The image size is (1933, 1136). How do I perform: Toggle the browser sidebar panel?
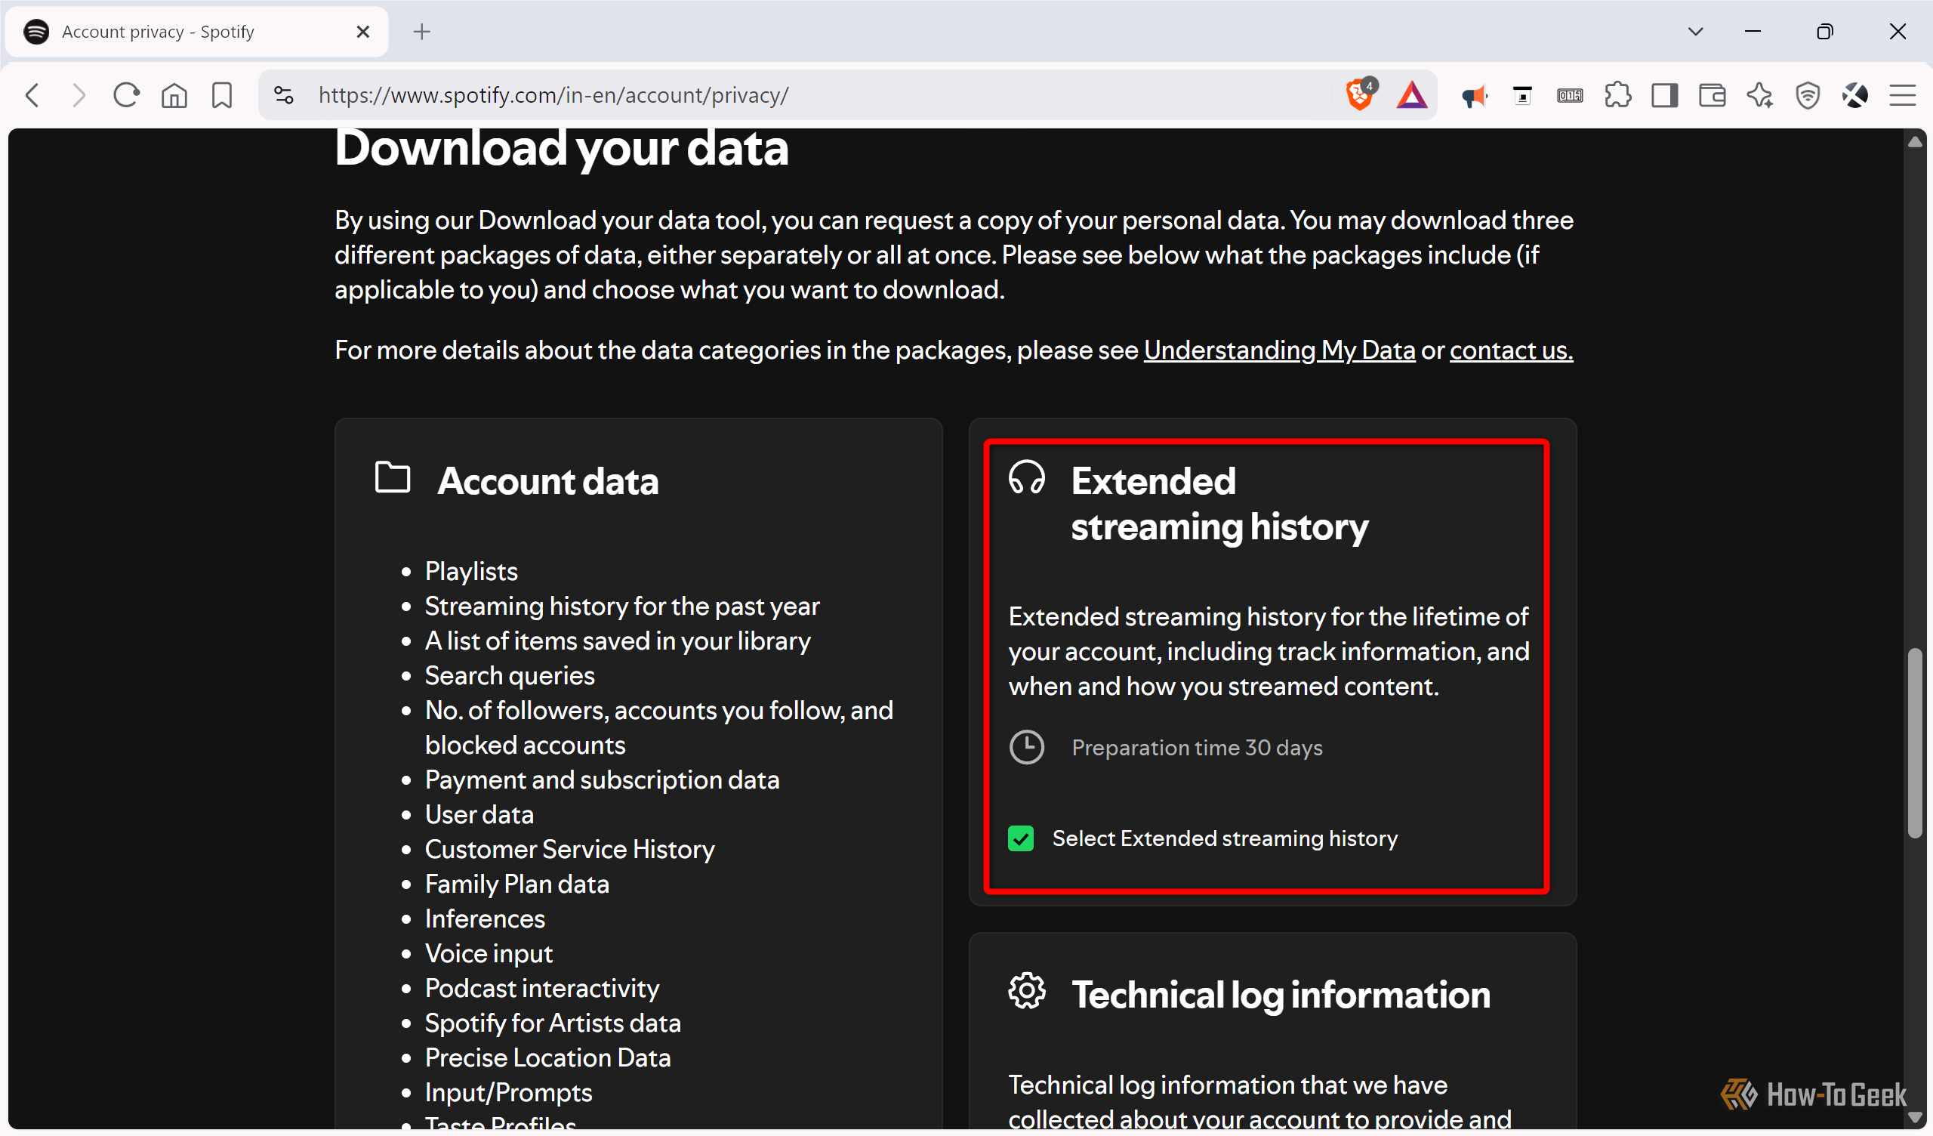point(1664,95)
